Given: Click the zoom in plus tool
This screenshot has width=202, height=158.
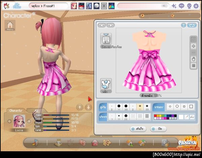Looking at the screenshot, I should click(194, 46).
